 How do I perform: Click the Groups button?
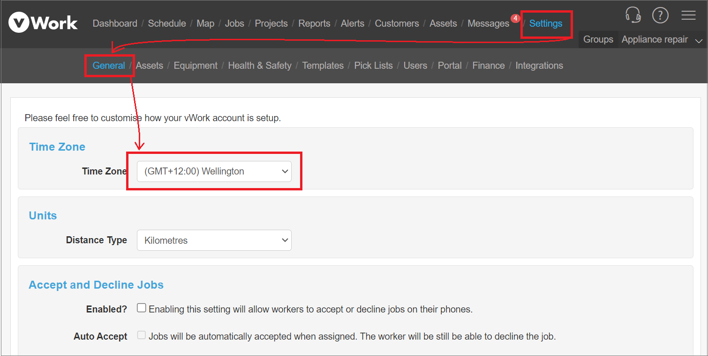[x=598, y=39]
